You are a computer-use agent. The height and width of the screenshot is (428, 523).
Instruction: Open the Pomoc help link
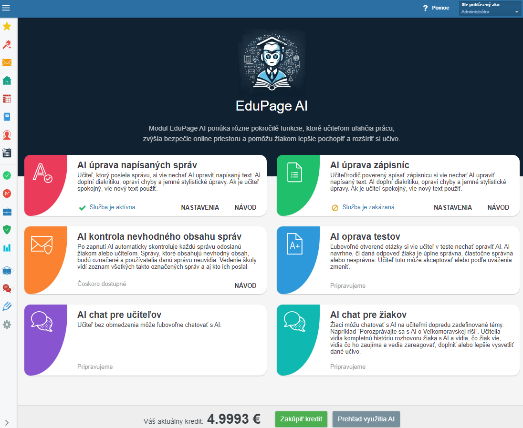(440, 8)
